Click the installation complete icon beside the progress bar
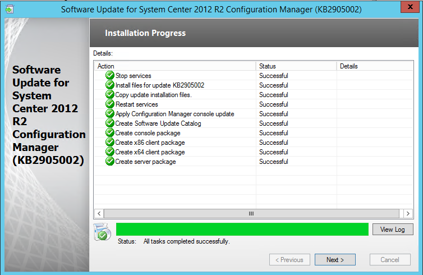Viewport: 423px width, 275px height. coord(102,232)
